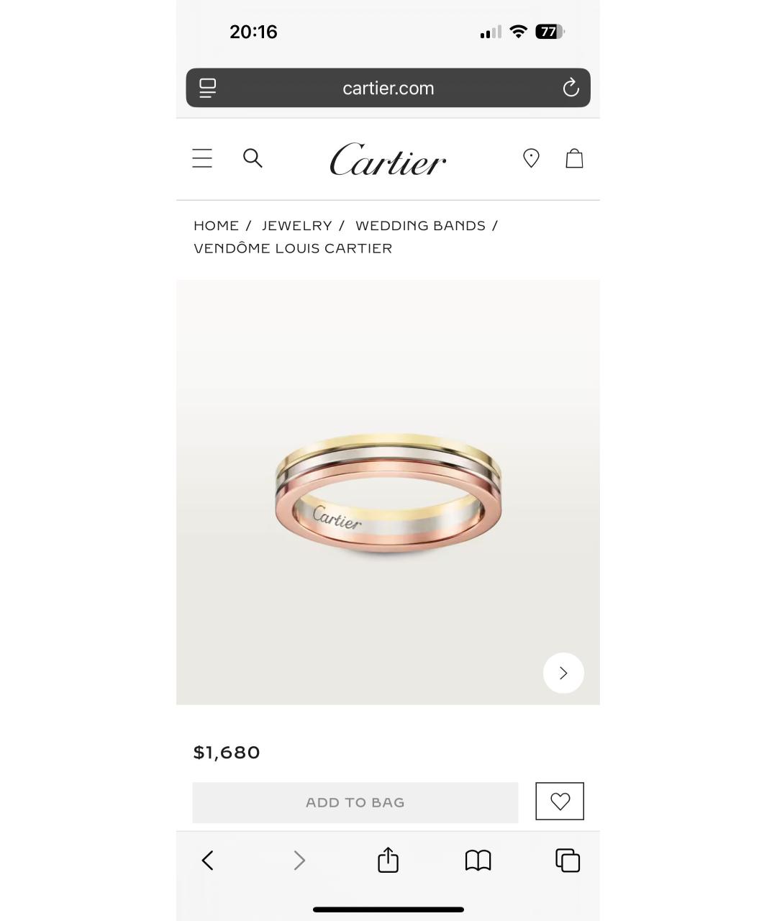Image resolution: width=777 pixels, height=921 pixels.
Task: Go to Home breadcrumb link
Action: [217, 225]
